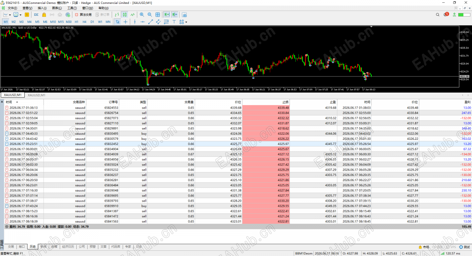
Task: Click the zoom out magnifier icon
Action: (x=149, y=15)
